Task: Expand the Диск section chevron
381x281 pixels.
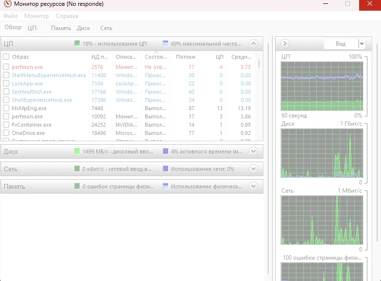Action: pos(253,151)
